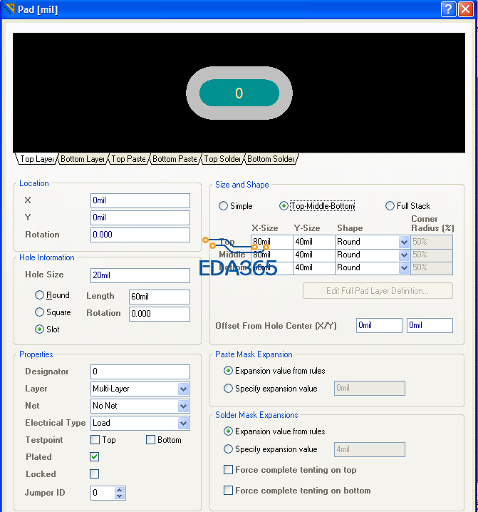Switch to the Top Paste tab
Viewport: 478px width, 512px height.
pyautogui.click(x=128, y=159)
